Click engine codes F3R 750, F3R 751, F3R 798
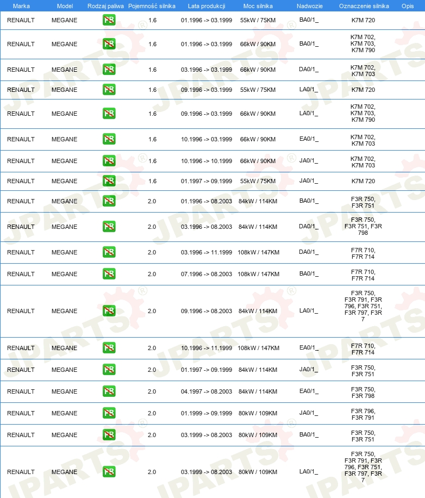Screen dimensions: 425x498 [363, 226]
